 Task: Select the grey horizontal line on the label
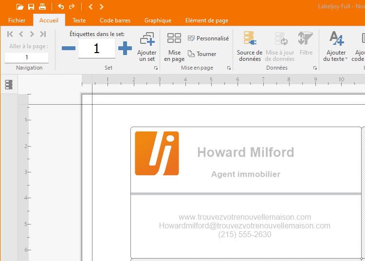tap(246, 194)
